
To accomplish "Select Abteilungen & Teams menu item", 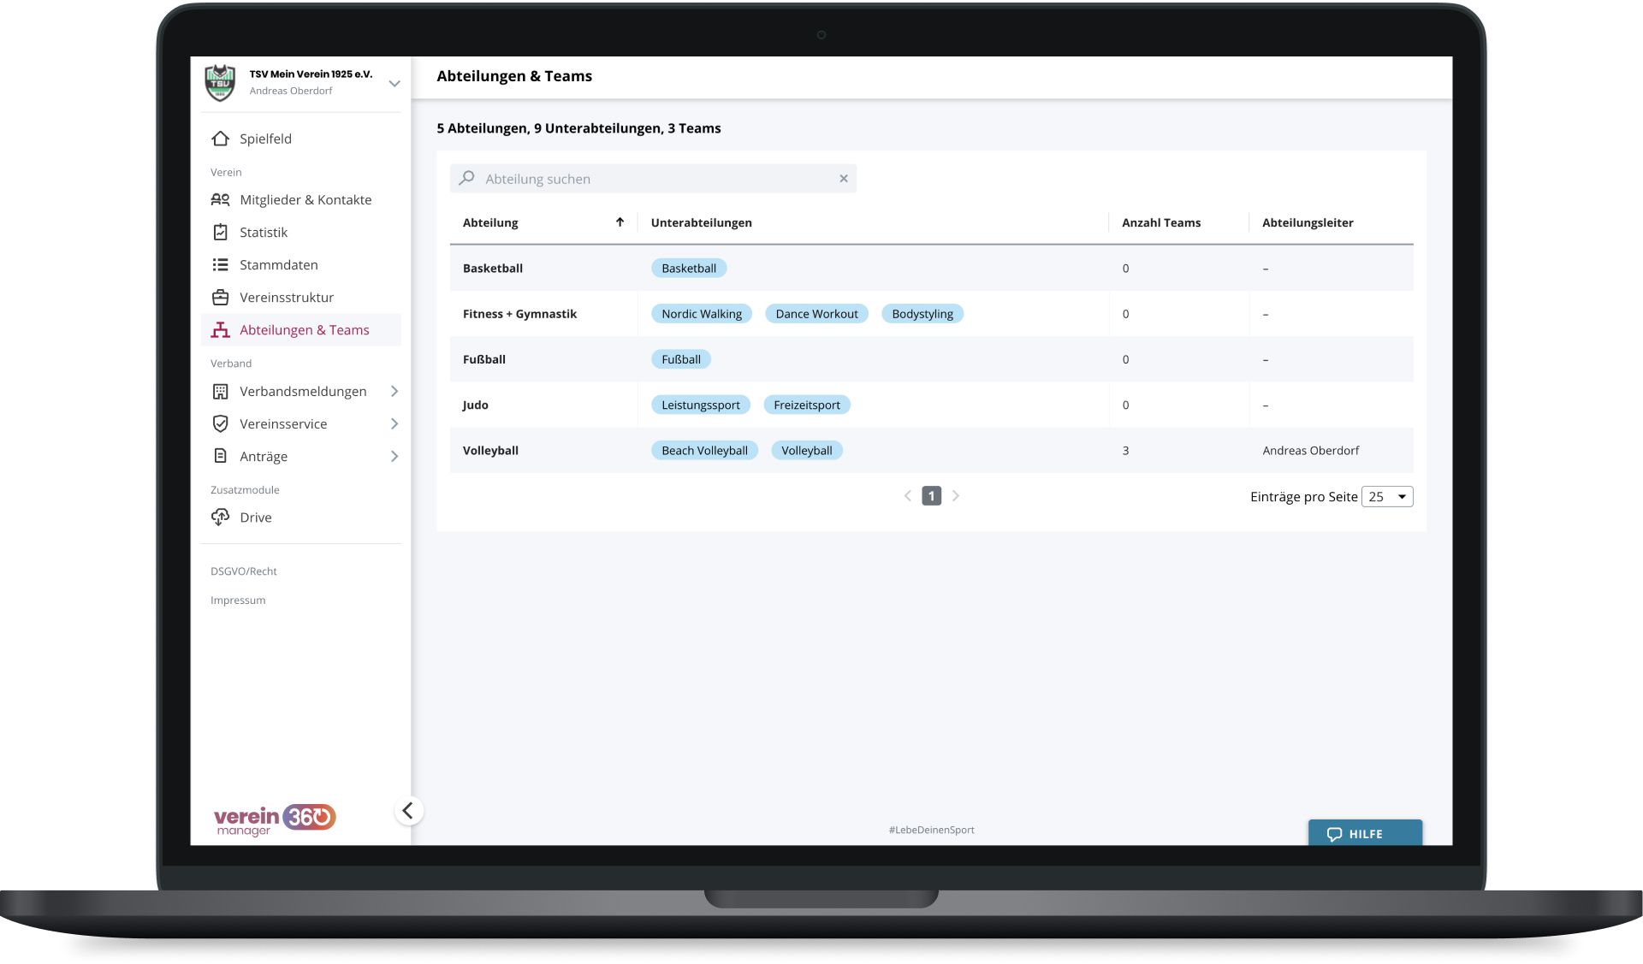I will 304,329.
